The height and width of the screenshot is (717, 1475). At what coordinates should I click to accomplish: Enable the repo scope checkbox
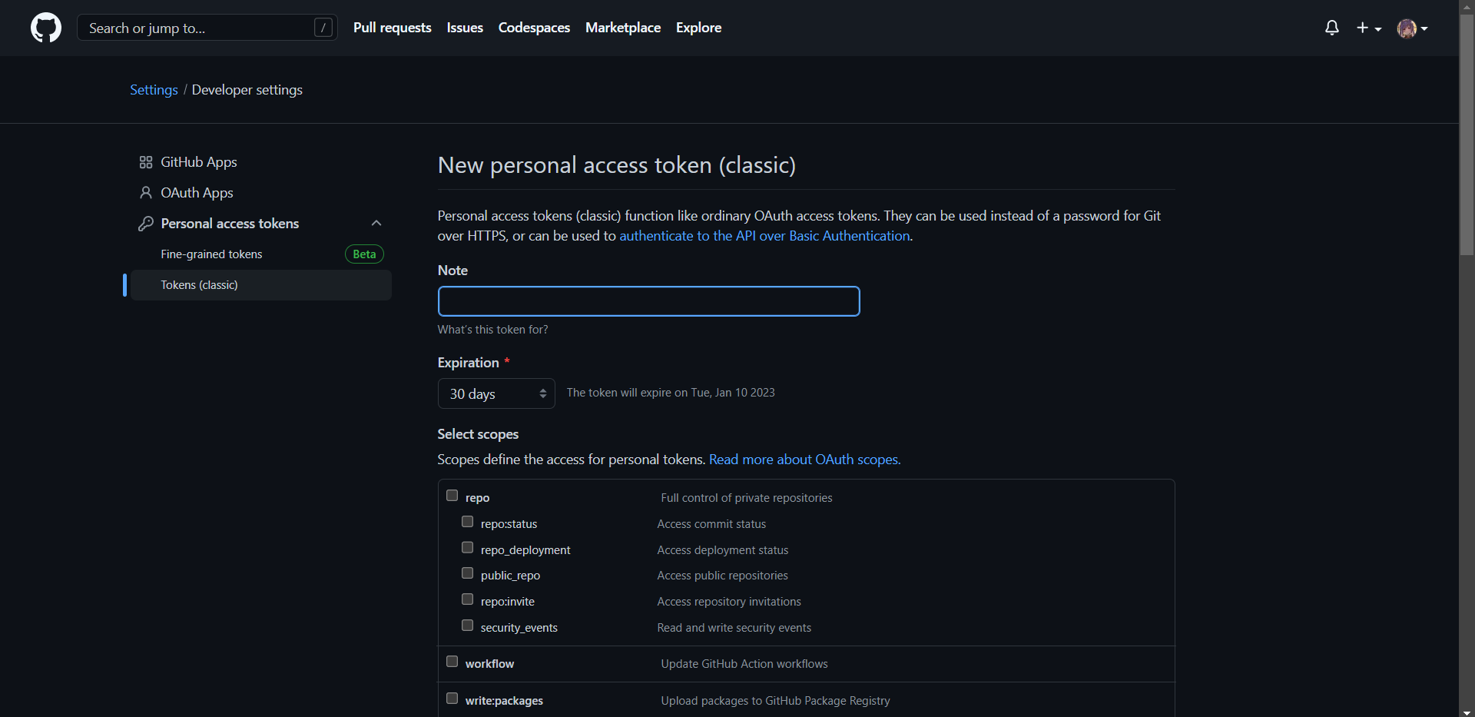point(452,496)
